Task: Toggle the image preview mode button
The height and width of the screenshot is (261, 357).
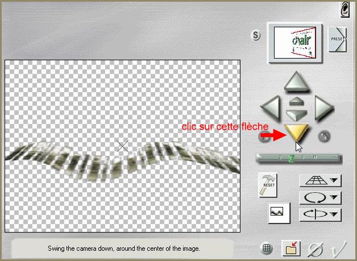Action: tap(279, 212)
